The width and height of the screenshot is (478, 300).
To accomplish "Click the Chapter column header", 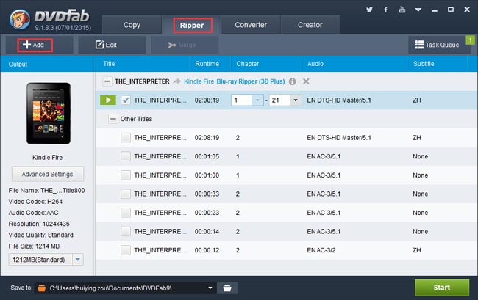I will click(x=248, y=64).
